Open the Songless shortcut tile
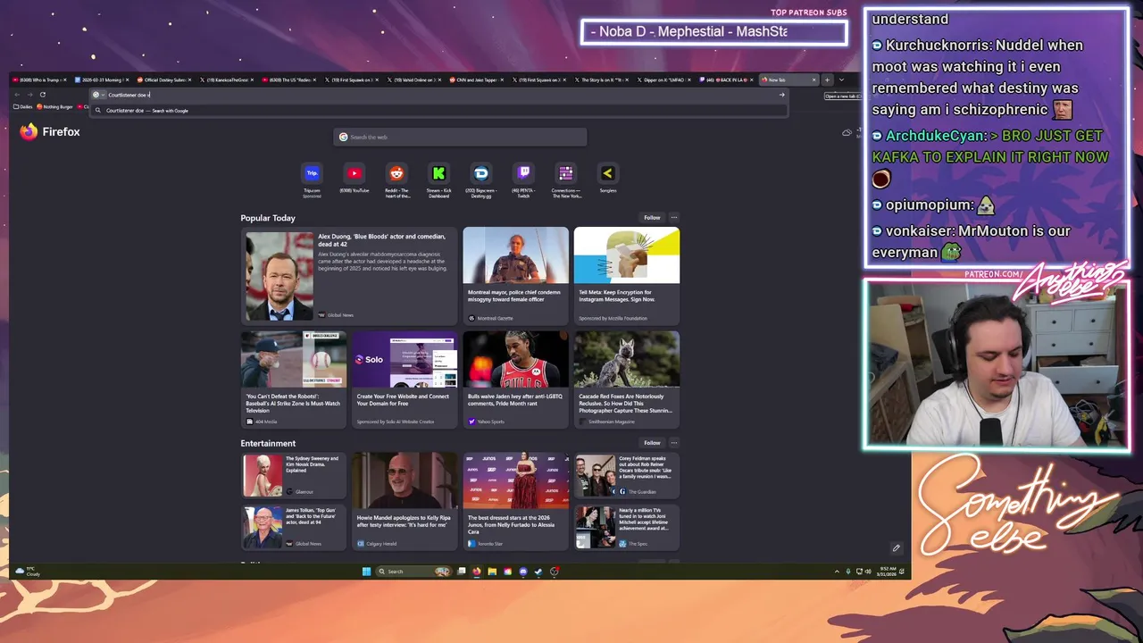Screen dimensions: 1143x643 [x=608, y=179]
